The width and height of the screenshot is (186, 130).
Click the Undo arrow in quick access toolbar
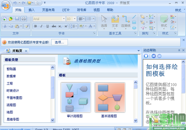tap(15, 3)
